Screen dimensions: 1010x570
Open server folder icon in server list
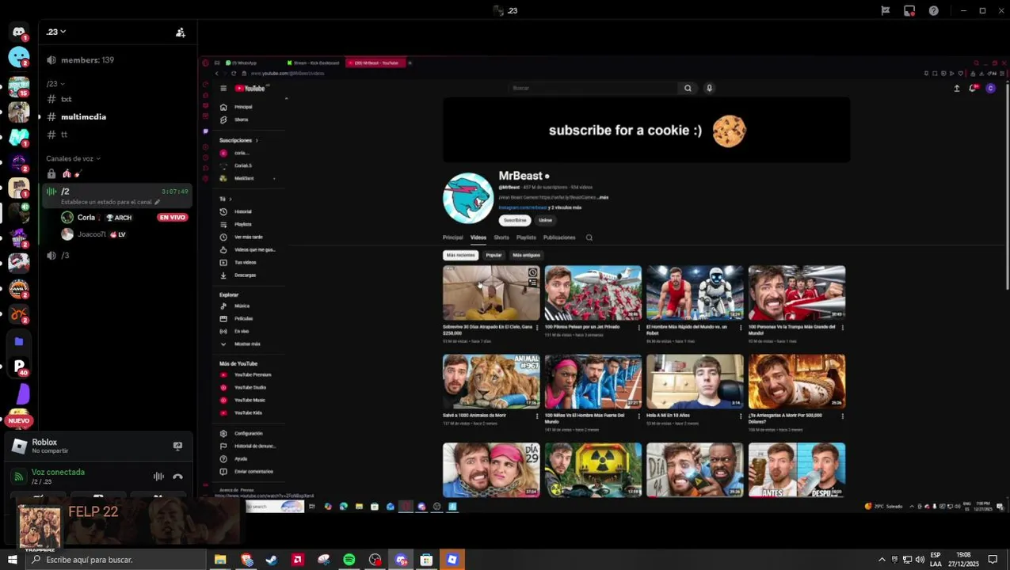[x=19, y=341]
